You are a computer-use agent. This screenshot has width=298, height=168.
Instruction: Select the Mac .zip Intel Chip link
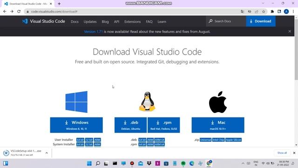[218, 140]
